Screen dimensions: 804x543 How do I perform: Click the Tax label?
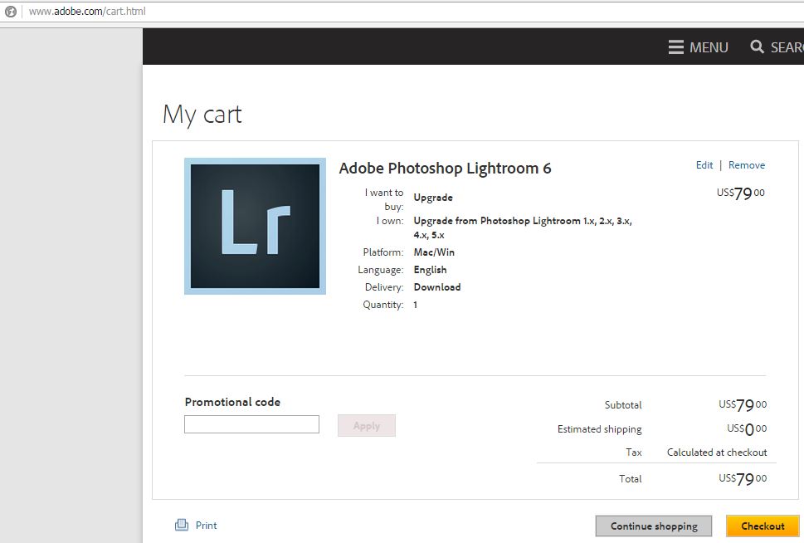(634, 452)
